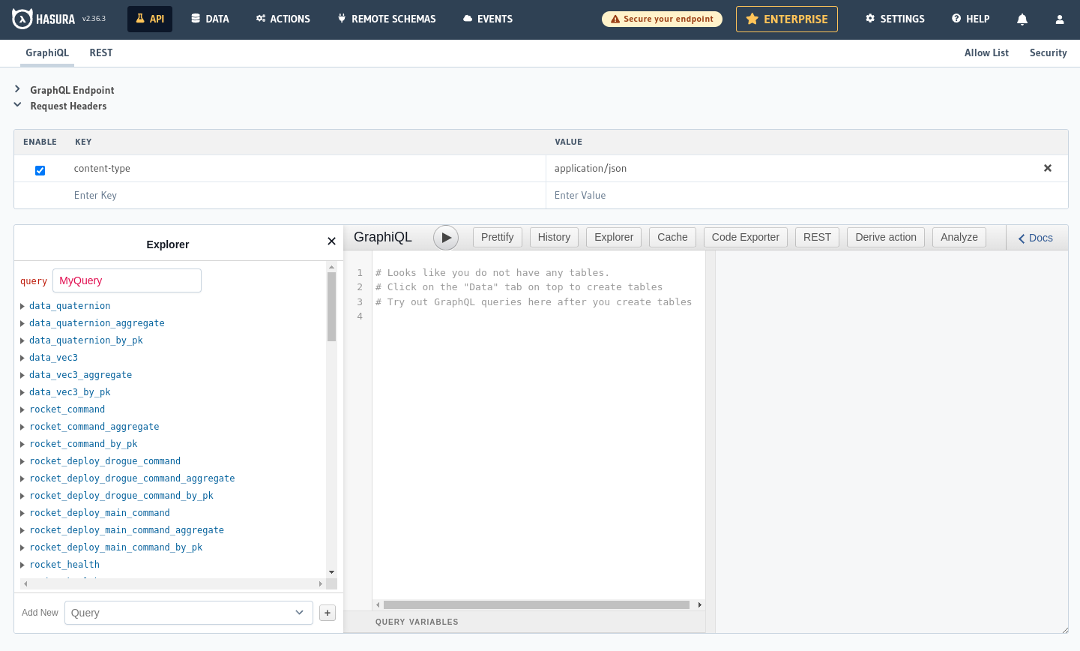1080x651 pixels.
Task: Click the Secure your endpoint warning
Action: pos(662,19)
